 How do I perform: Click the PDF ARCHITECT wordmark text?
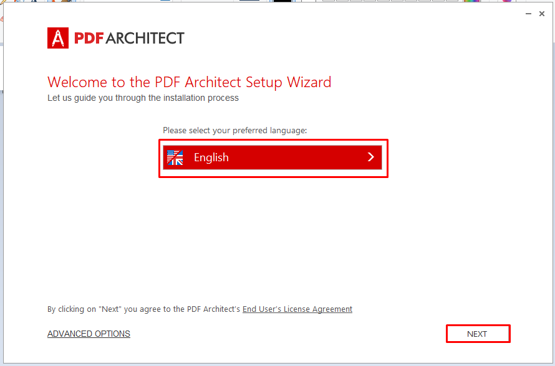pyautogui.click(x=129, y=38)
